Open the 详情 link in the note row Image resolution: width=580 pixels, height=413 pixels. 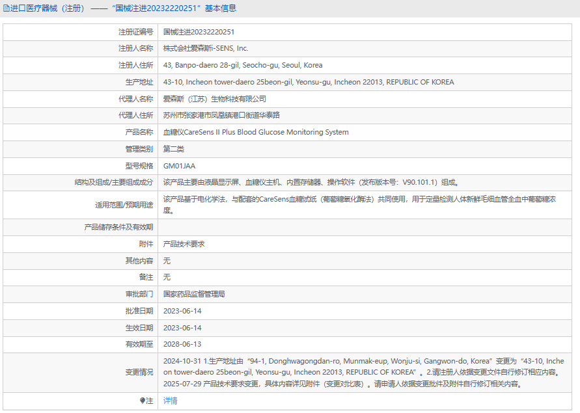tap(170, 401)
